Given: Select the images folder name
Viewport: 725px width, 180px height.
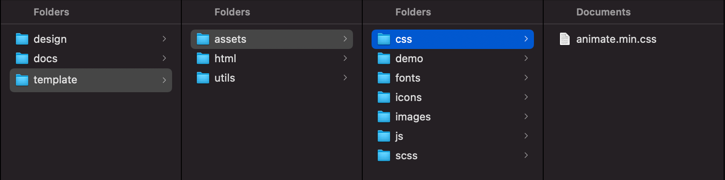Looking at the screenshot, I should (x=413, y=117).
